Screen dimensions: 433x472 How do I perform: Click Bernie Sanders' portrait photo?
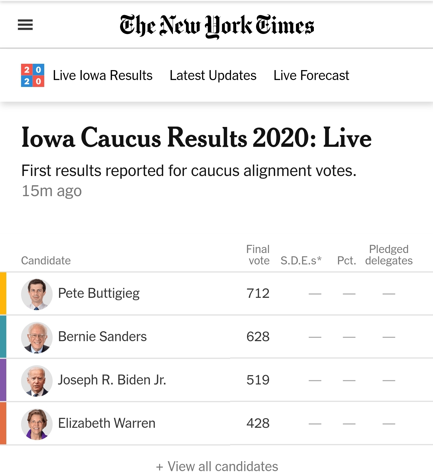click(37, 337)
